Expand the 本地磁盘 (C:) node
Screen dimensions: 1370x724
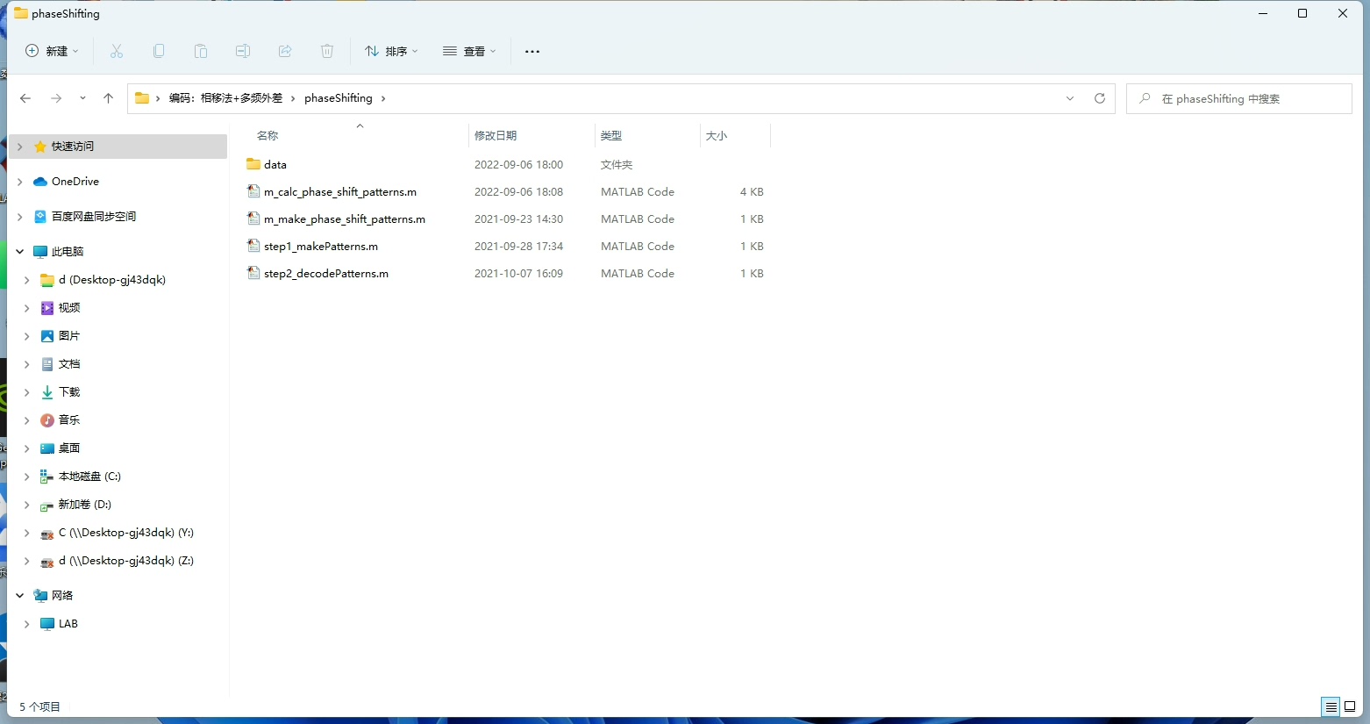click(x=26, y=477)
